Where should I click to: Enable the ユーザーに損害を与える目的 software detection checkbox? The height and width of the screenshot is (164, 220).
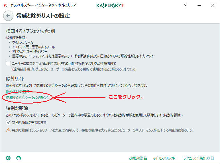pyautogui.click(x=9, y=63)
